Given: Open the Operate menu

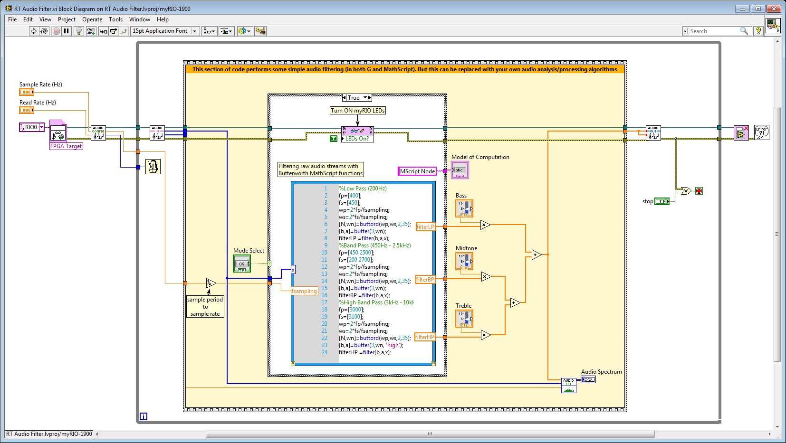Looking at the screenshot, I should pos(92,19).
